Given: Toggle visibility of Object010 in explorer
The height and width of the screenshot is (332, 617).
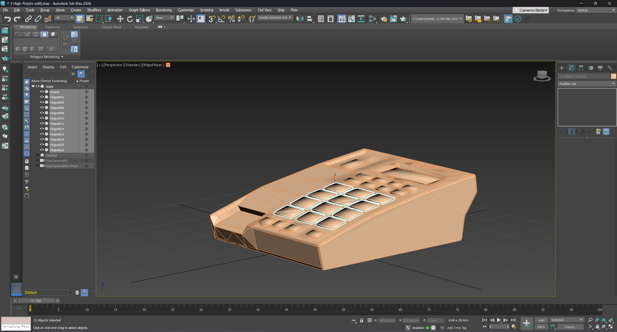Looking at the screenshot, I should (42, 118).
